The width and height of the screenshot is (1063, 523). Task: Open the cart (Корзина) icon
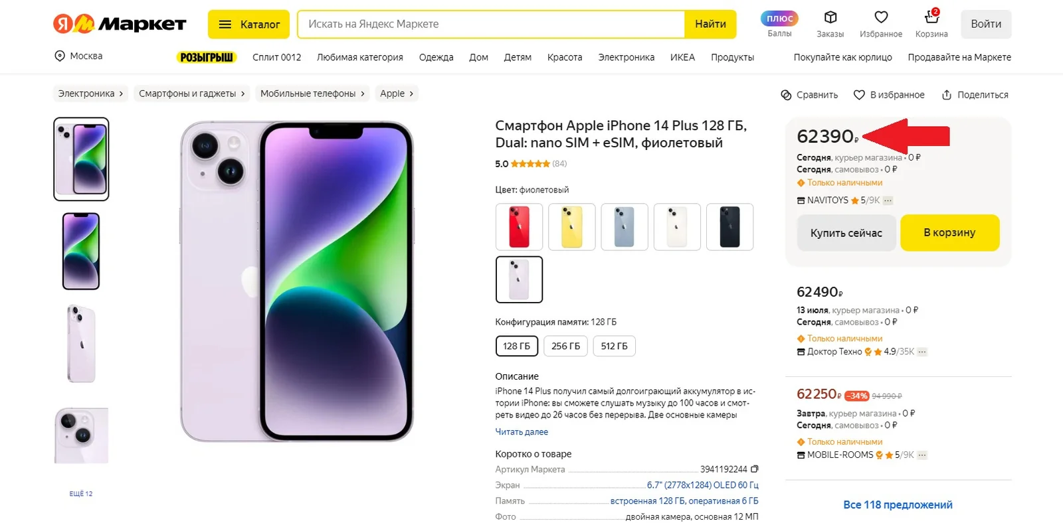(x=931, y=18)
